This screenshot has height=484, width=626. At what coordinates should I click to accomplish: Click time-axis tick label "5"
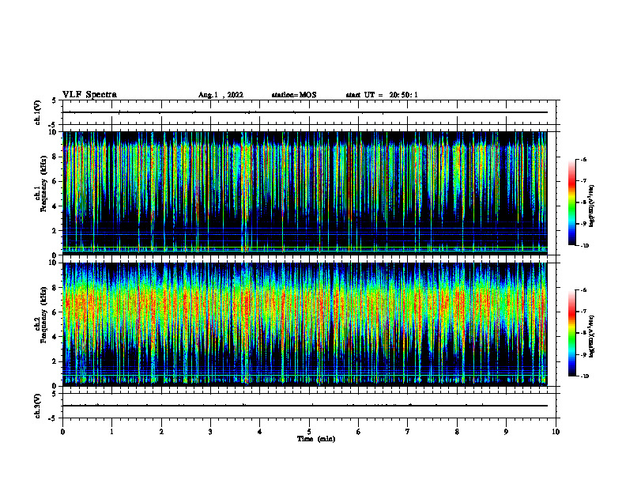coord(309,432)
